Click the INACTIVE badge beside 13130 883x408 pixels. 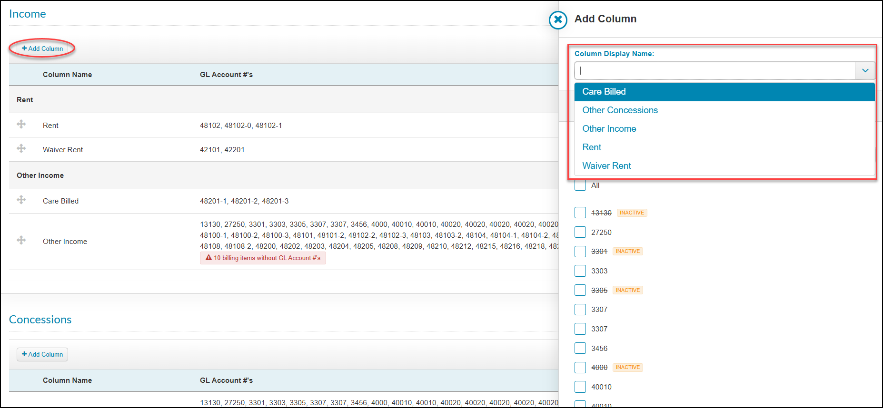pos(632,213)
